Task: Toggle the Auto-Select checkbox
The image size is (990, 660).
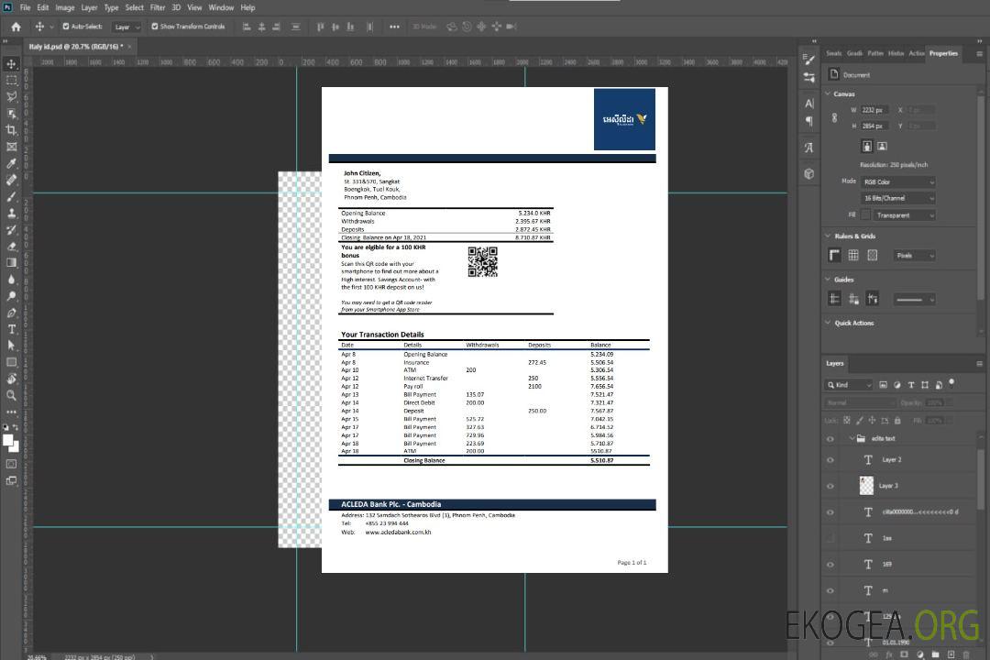Action: pos(66,27)
